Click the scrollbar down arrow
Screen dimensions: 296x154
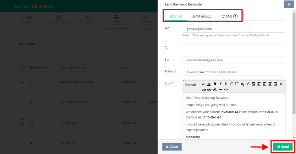click(294, 138)
